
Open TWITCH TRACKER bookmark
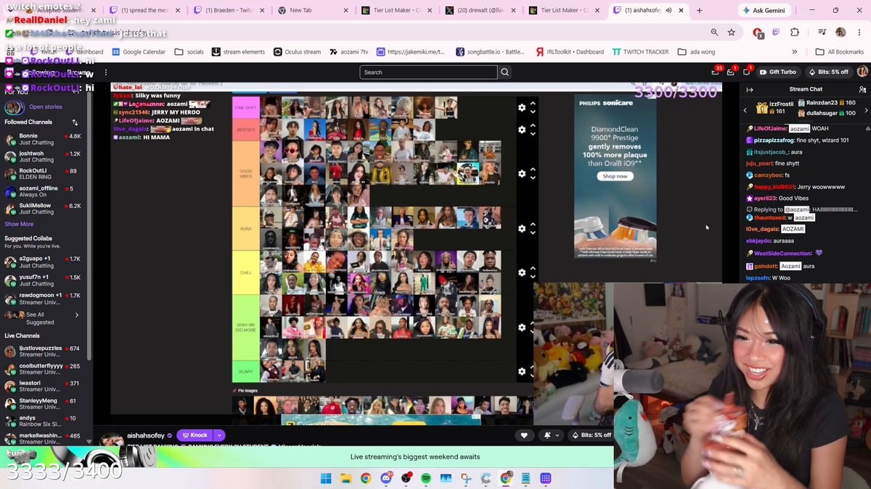(641, 52)
